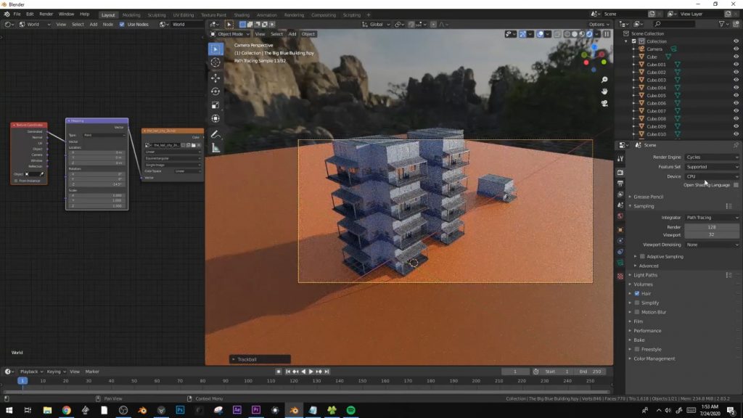Open the Viewport Denoising dropdown
This screenshot has height=418, width=743.
(x=712, y=245)
